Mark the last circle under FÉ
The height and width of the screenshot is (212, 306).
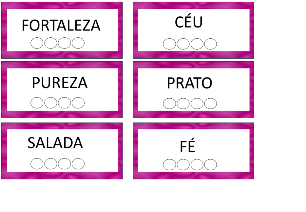pyautogui.click(x=210, y=164)
